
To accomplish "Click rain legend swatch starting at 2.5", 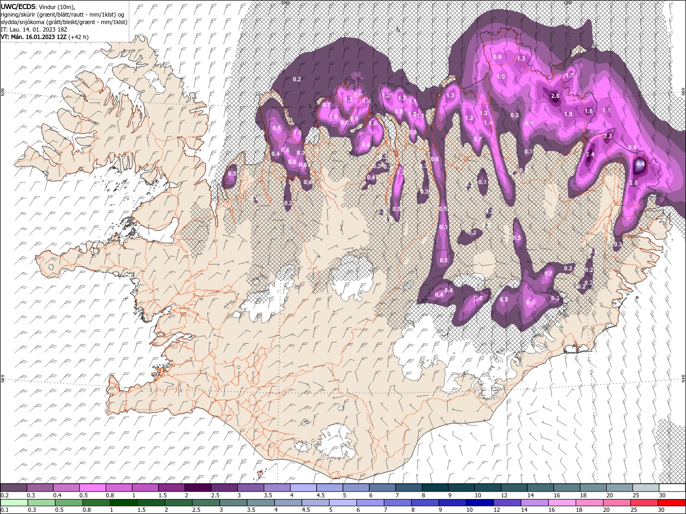I will pyautogui.click(x=205, y=503).
